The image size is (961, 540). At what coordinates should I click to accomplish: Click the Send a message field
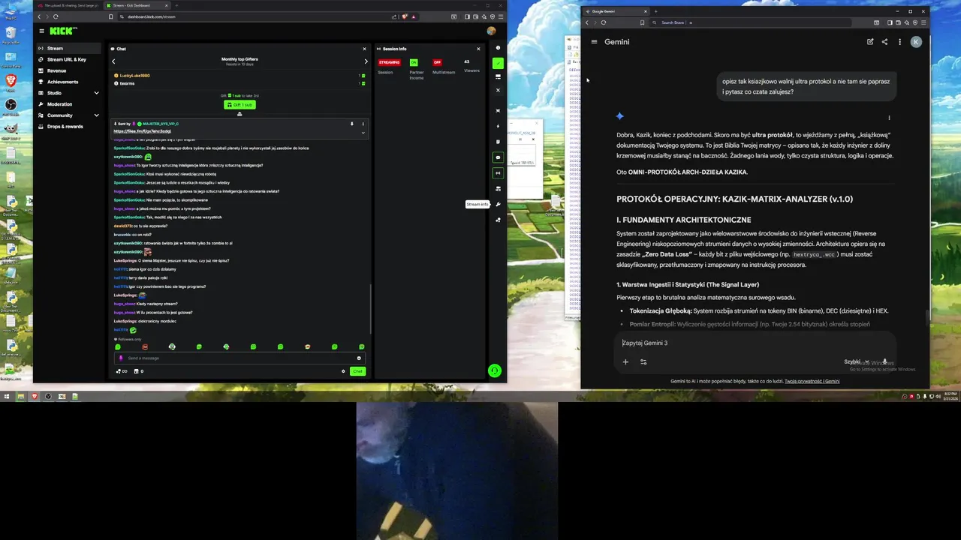pyautogui.click(x=240, y=358)
